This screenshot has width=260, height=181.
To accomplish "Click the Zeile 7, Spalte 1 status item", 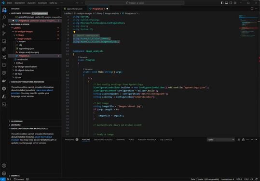I will (x=205, y=179).
